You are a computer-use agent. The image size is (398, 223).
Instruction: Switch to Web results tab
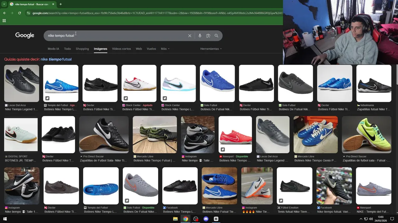tap(139, 49)
